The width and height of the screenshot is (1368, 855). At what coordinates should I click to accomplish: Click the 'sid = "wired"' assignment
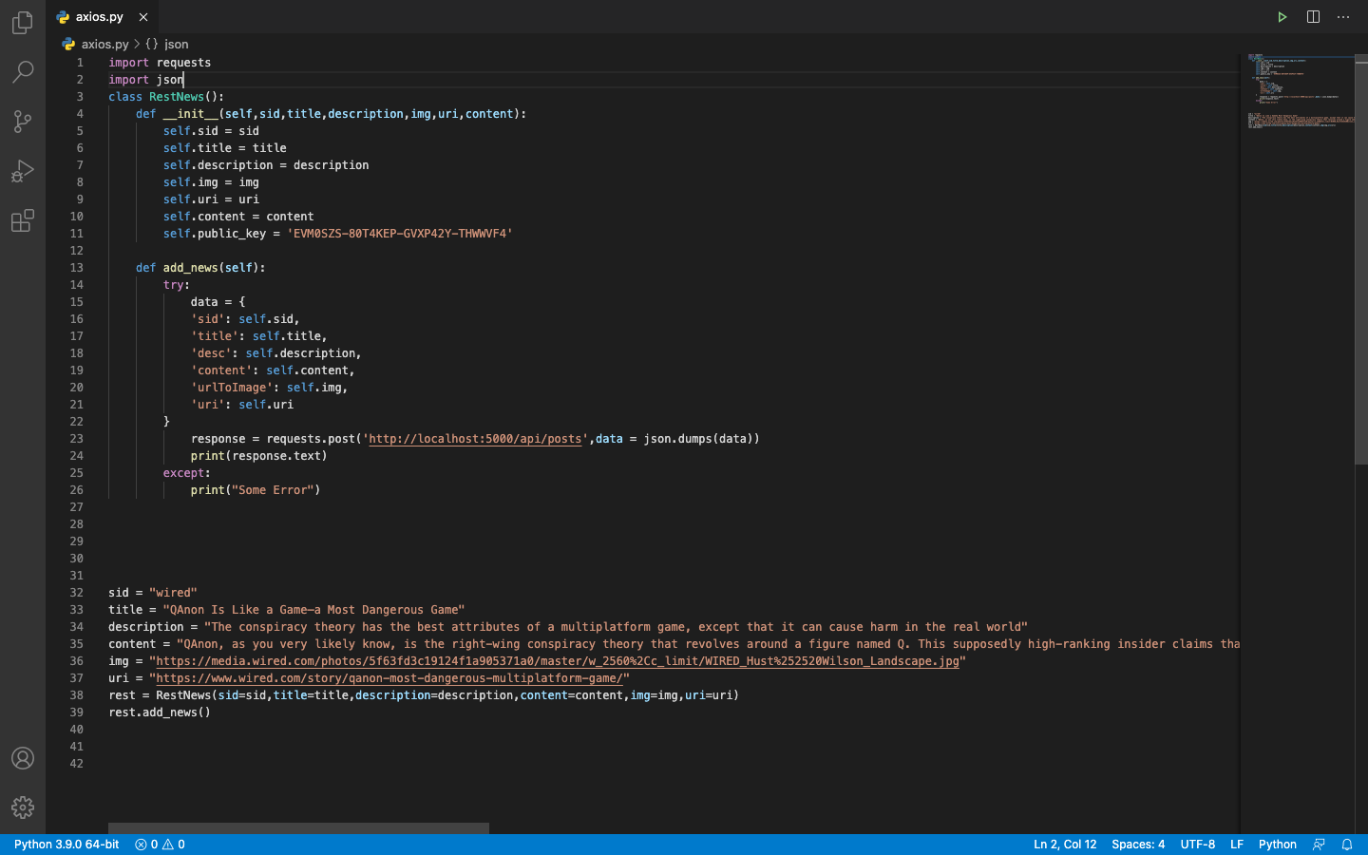point(153,593)
